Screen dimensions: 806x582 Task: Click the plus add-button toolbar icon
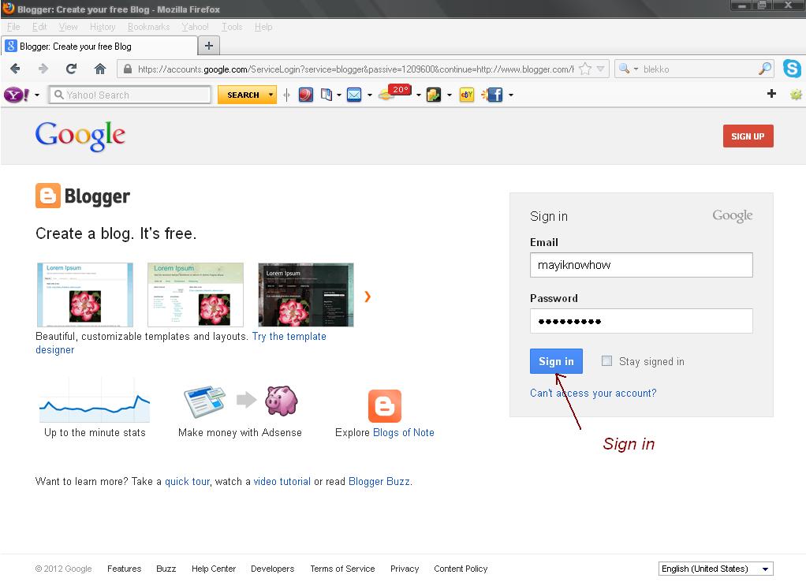771,94
